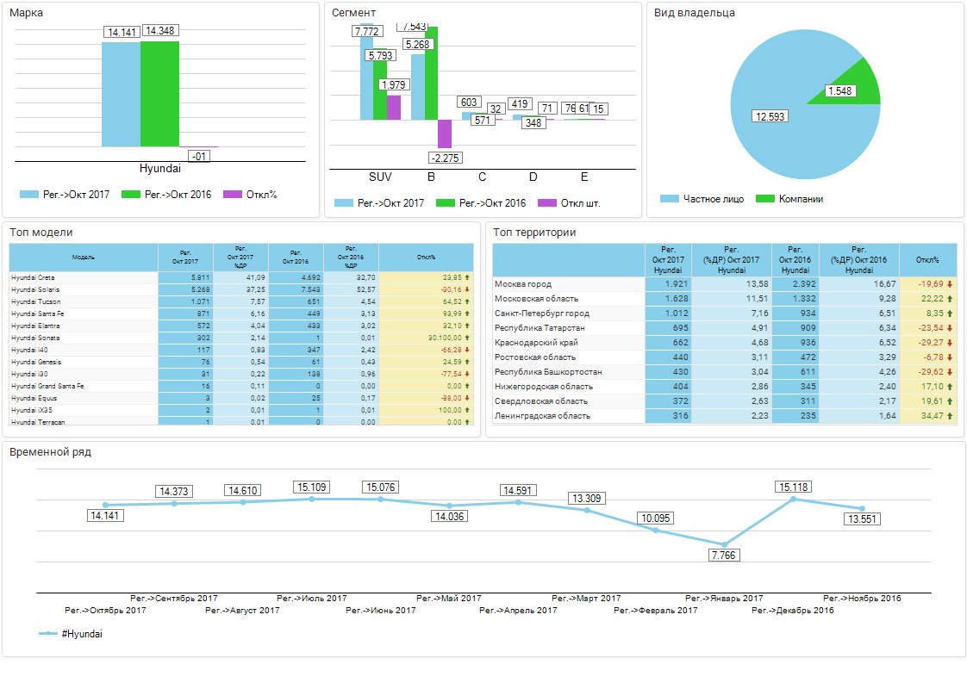Click the Вид владельца panel title

(695, 12)
